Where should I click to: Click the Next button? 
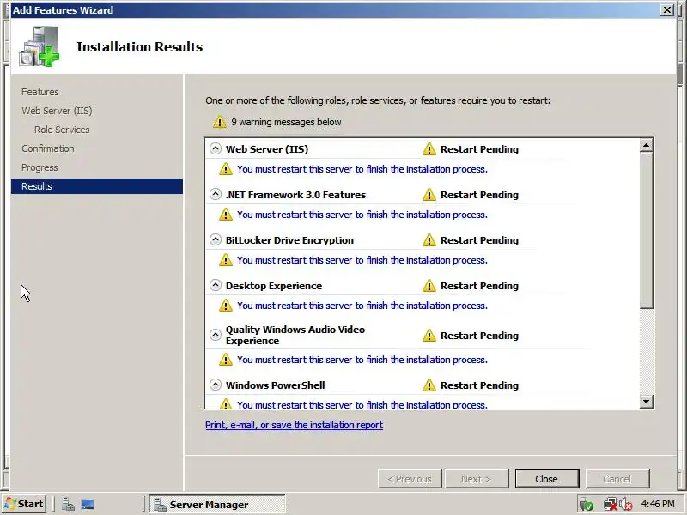click(x=477, y=479)
